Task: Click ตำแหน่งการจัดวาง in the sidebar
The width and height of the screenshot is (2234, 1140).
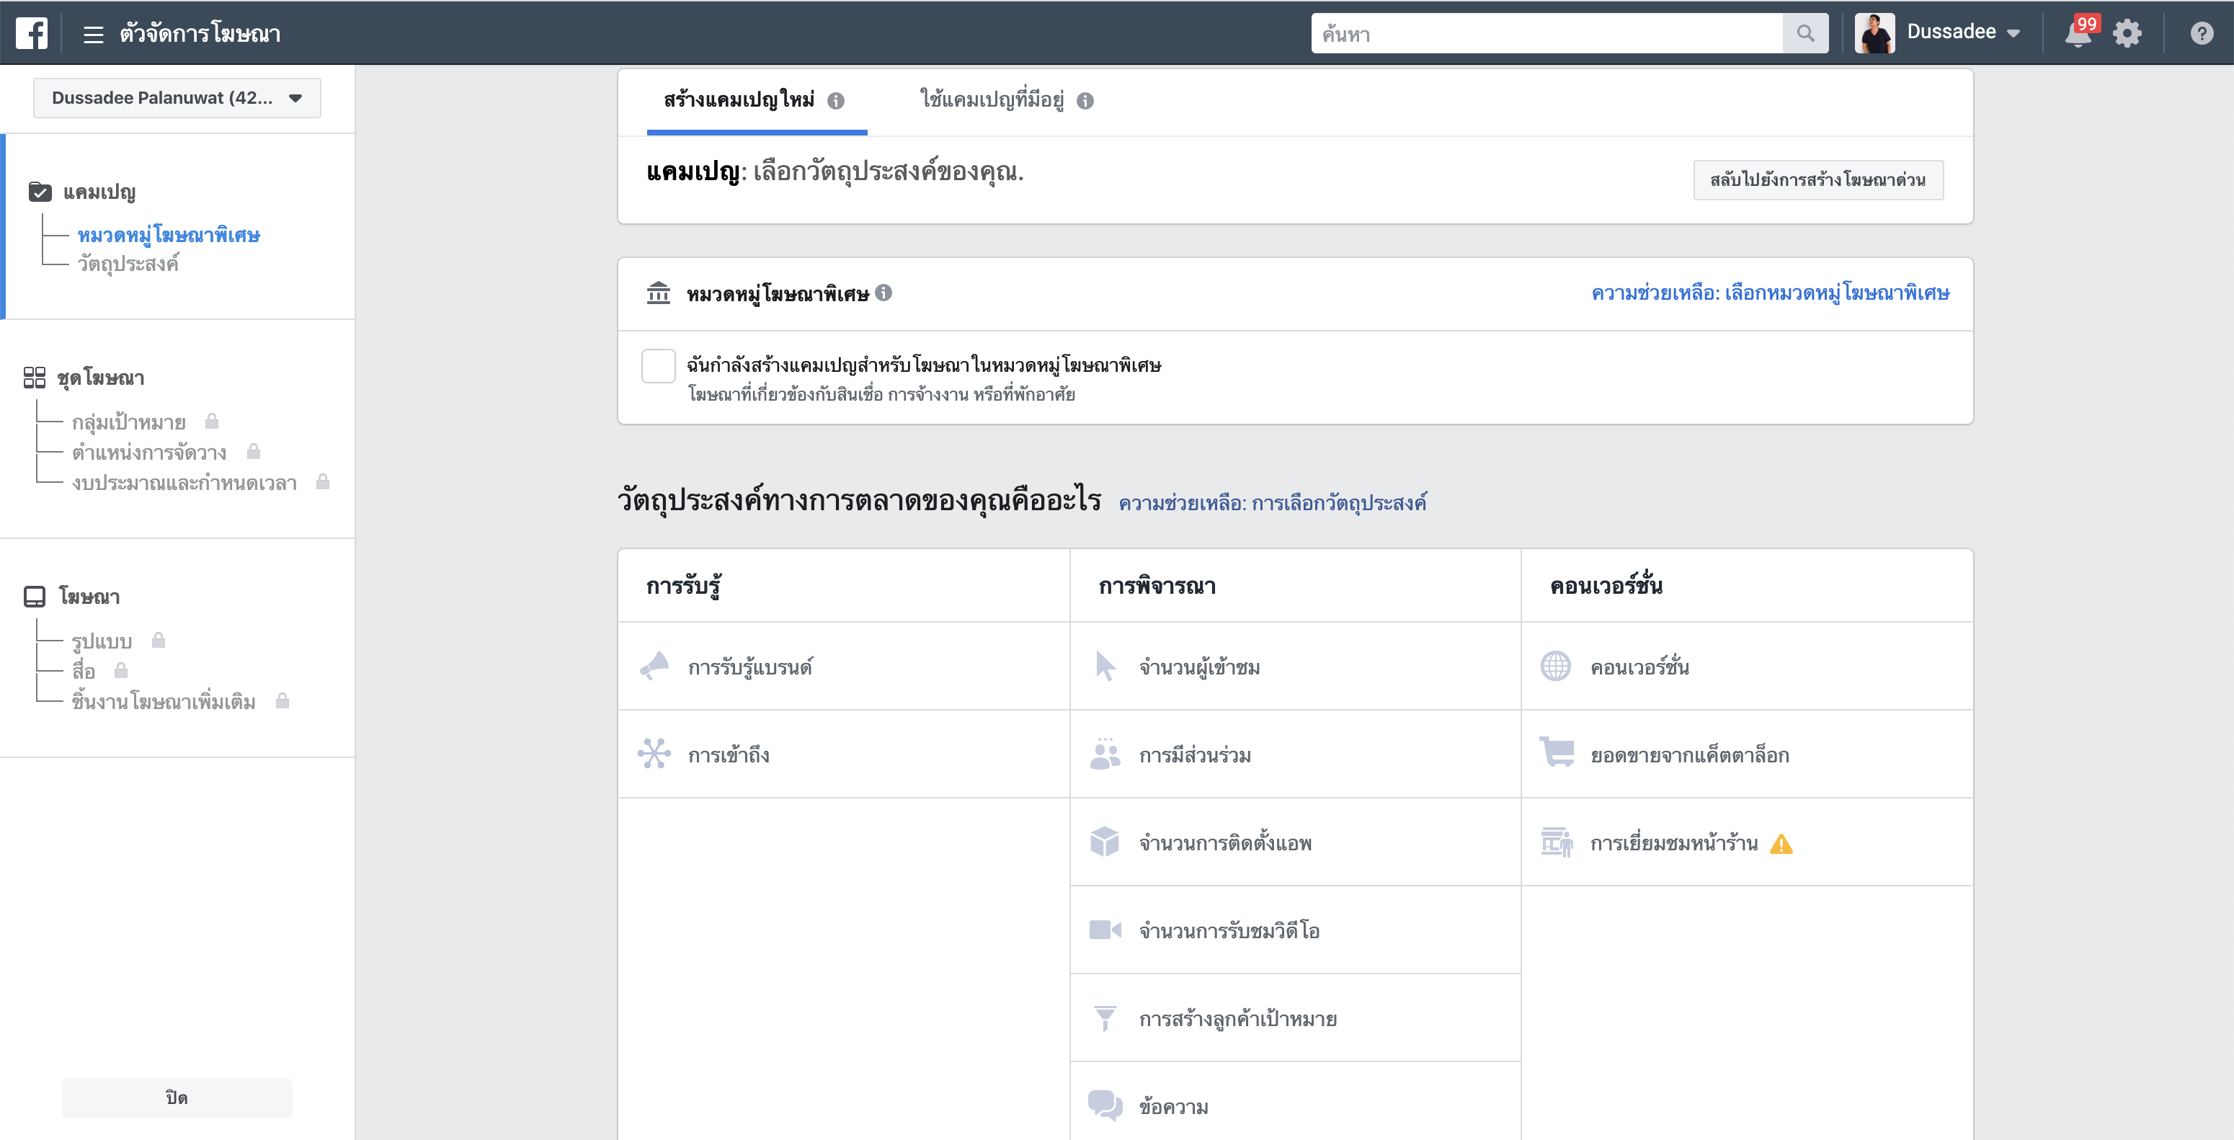Action: click(149, 453)
